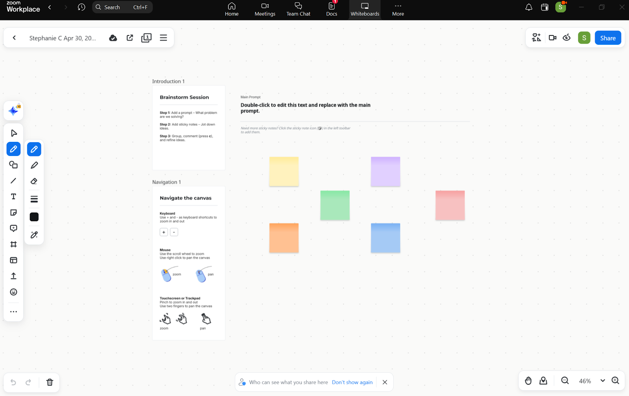Select the pink sticky note

[450, 205]
